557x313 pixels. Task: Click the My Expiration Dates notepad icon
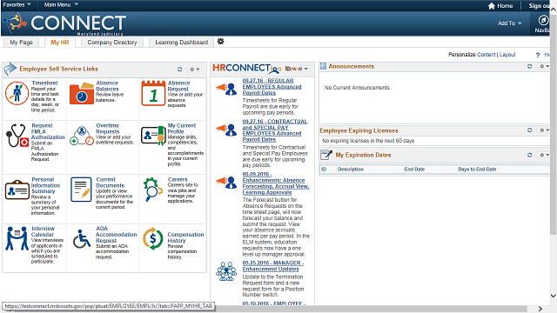(326, 155)
